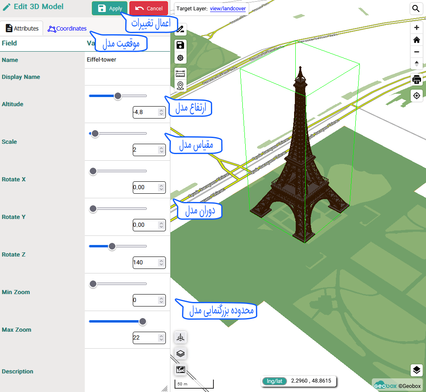The height and width of the screenshot is (392, 426).
Task: Reset map to home view
Action: point(416,40)
